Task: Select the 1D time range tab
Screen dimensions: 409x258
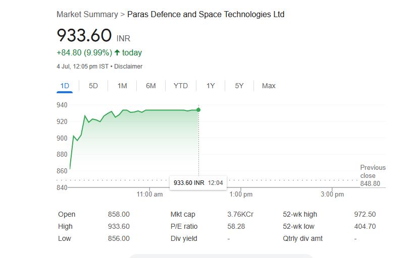Action: 65,86
